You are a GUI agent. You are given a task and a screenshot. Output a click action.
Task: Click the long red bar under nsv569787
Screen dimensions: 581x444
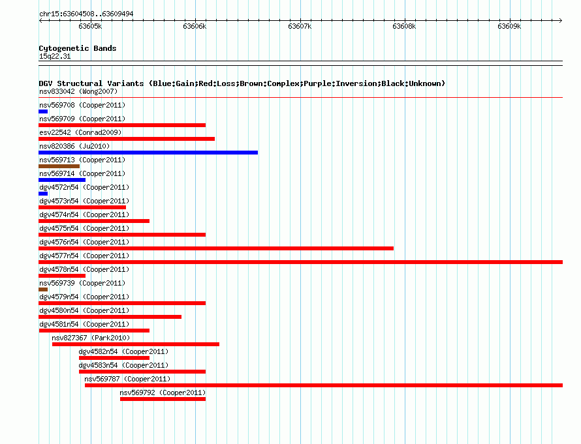324,385
